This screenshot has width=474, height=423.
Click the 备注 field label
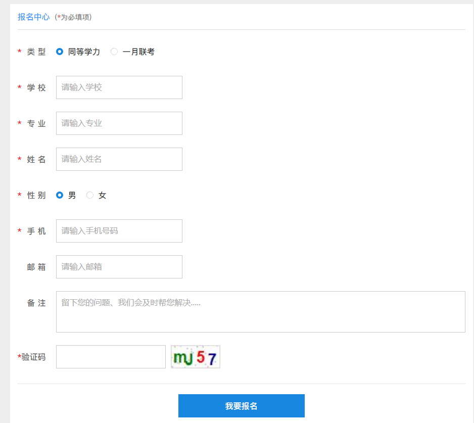(x=36, y=303)
